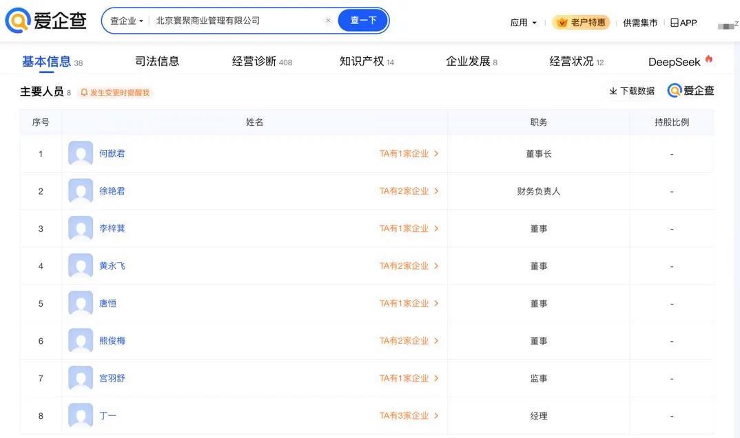Viewport: 740px width, 438px height.
Task: Click avatar icon of 丁一
Action: tap(81, 415)
